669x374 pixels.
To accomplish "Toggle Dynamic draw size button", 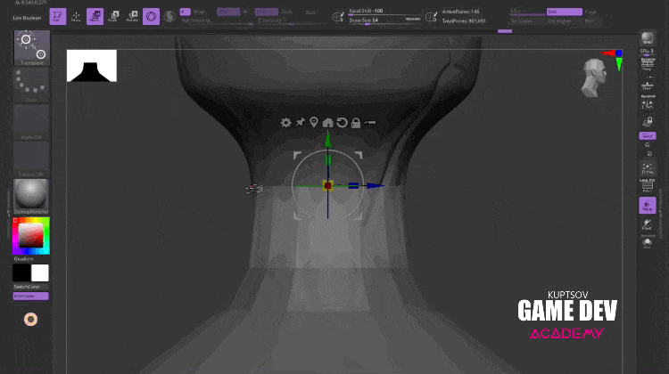I will [x=413, y=20].
